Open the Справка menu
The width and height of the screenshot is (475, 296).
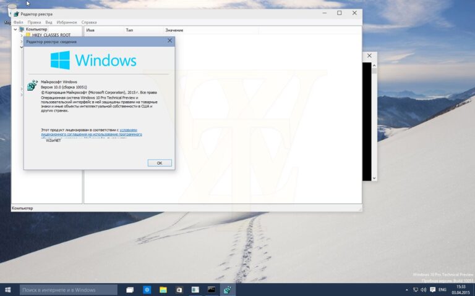click(x=89, y=22)
